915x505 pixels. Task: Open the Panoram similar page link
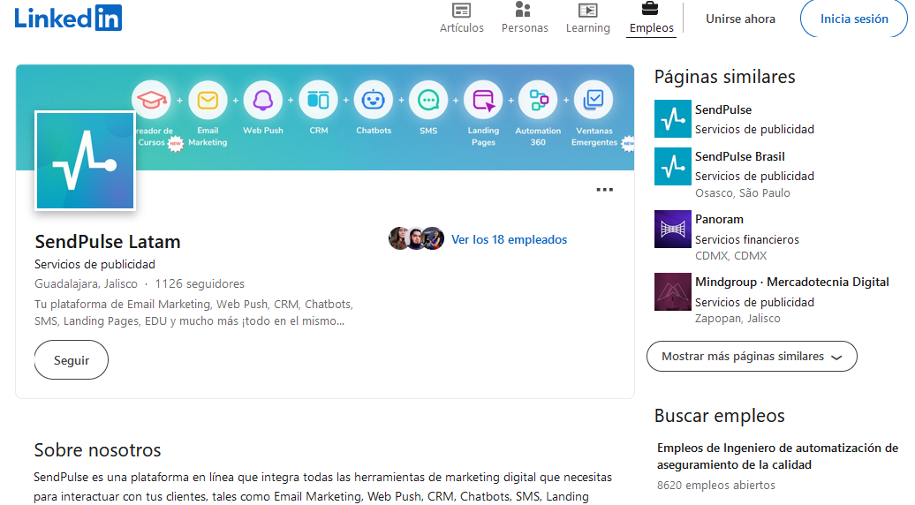(x=719, y=219)
